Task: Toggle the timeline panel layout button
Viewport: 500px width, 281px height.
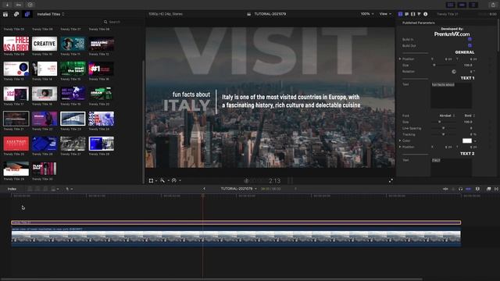Action: (462, 5)
